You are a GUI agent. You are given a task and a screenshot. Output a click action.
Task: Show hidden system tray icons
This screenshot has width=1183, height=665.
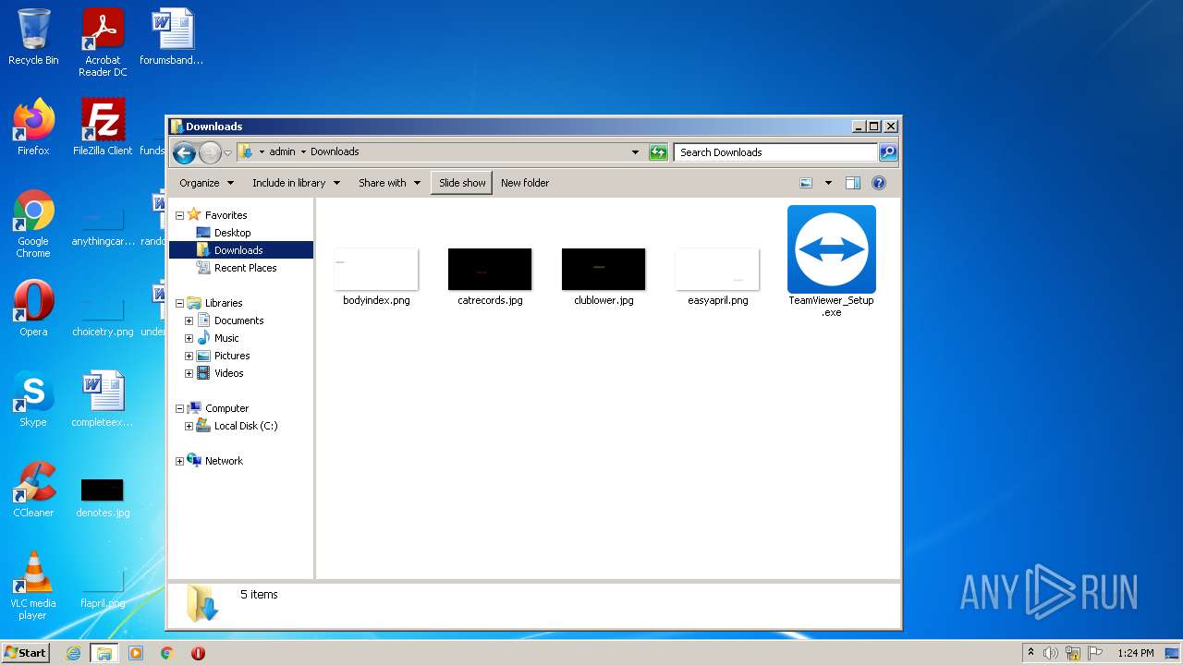(1031, 652)
